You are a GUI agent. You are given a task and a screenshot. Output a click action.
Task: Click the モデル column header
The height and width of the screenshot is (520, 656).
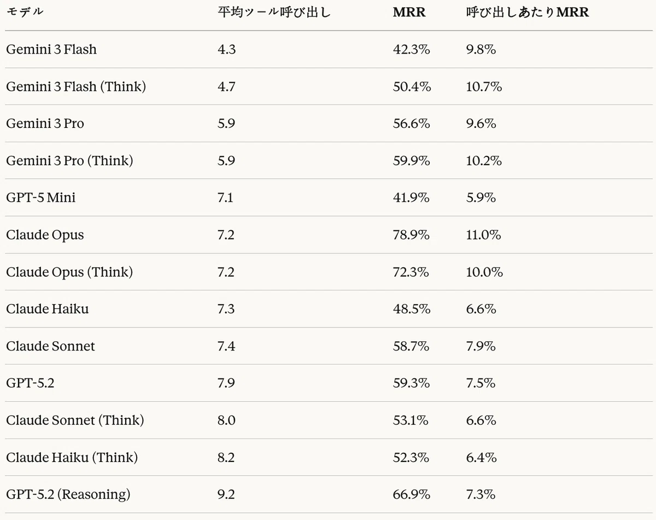click(25, 12)
